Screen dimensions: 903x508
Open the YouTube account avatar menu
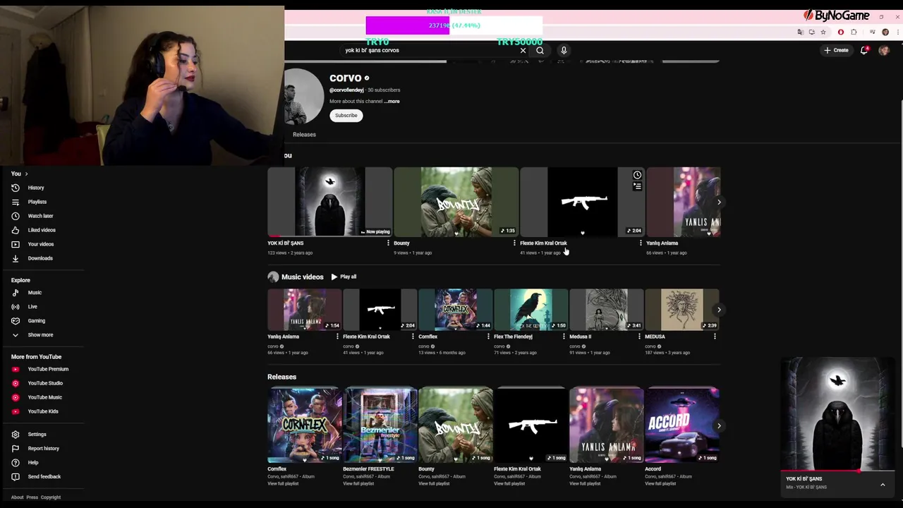pyautogui.click(x=884, y=50)
